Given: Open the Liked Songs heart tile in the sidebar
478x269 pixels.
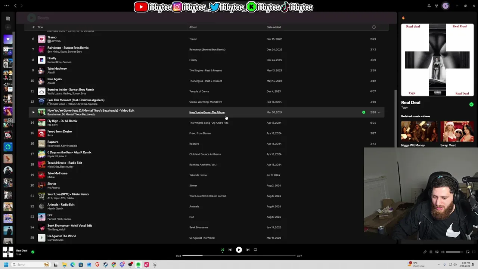Looking at the screenshot, I should pos(8,39).
